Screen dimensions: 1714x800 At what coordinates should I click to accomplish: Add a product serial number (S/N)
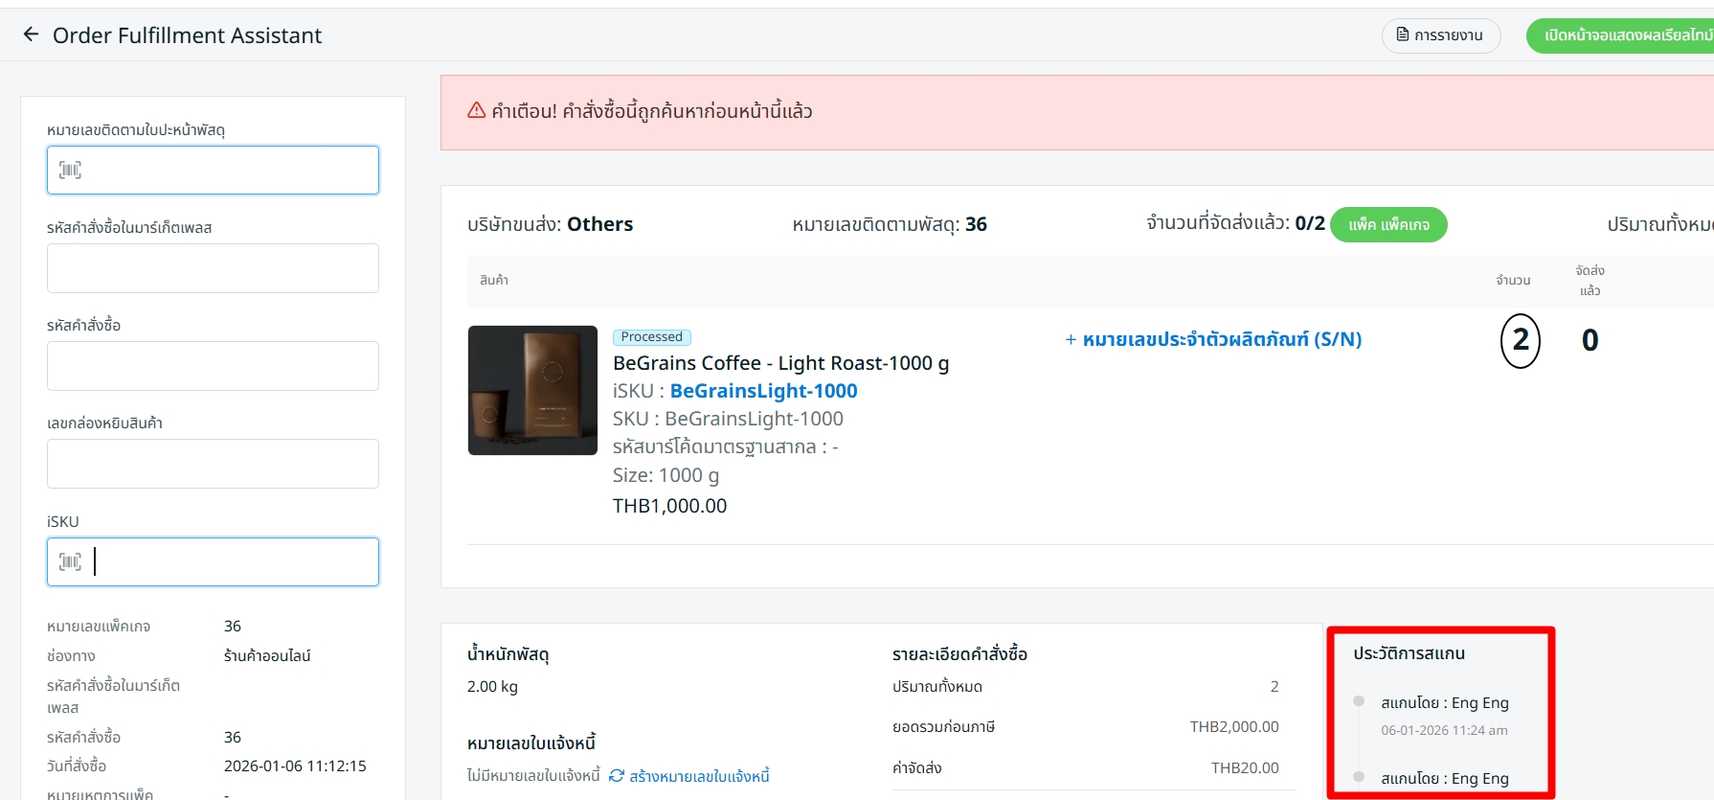coord(1213,339)
